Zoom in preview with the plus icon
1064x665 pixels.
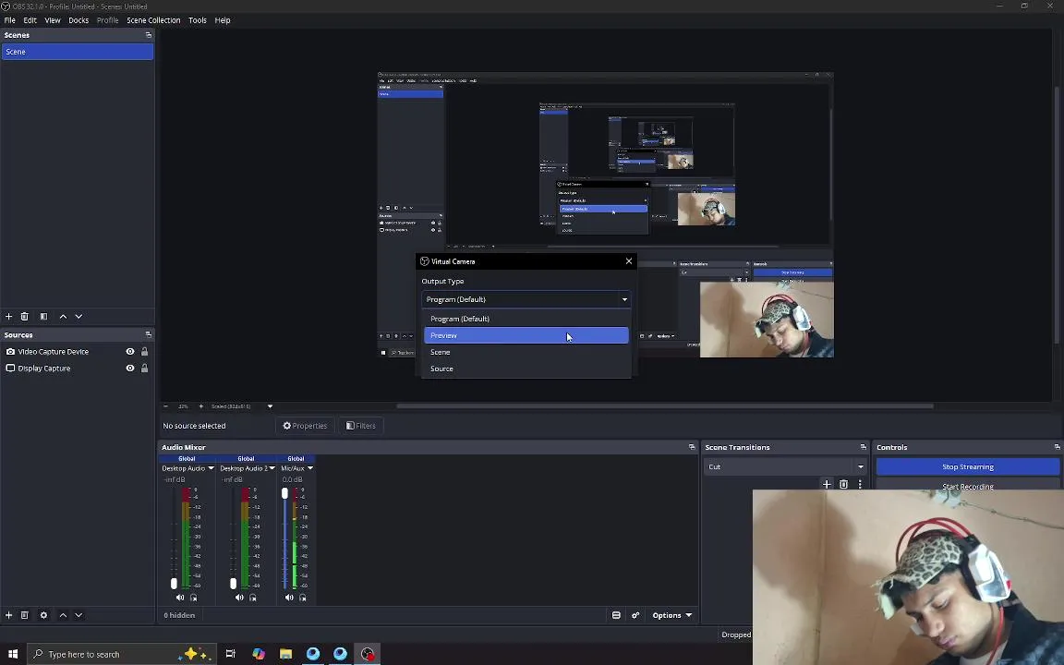pyautogui.click(x=200, y=406)
